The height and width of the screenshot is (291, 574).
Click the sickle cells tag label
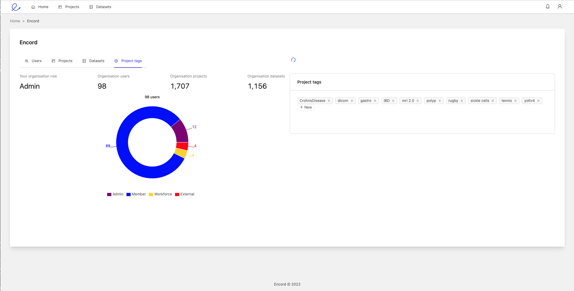point(480,101)
